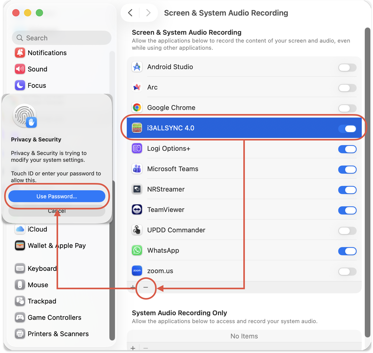This screenshot has height=353, width=373.
Task: Click the UPDD Commander icon
Action: pos(137,230)
